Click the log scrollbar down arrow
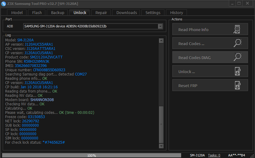The width and height of the screenshot is (255, 158). 161,146
